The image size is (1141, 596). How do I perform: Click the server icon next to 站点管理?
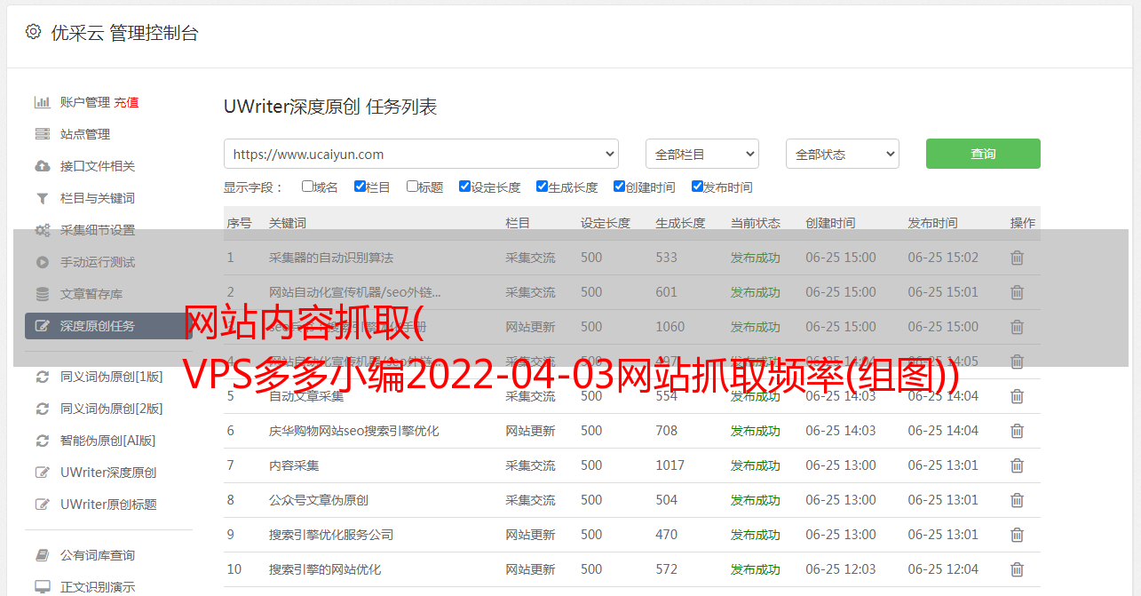42,134
